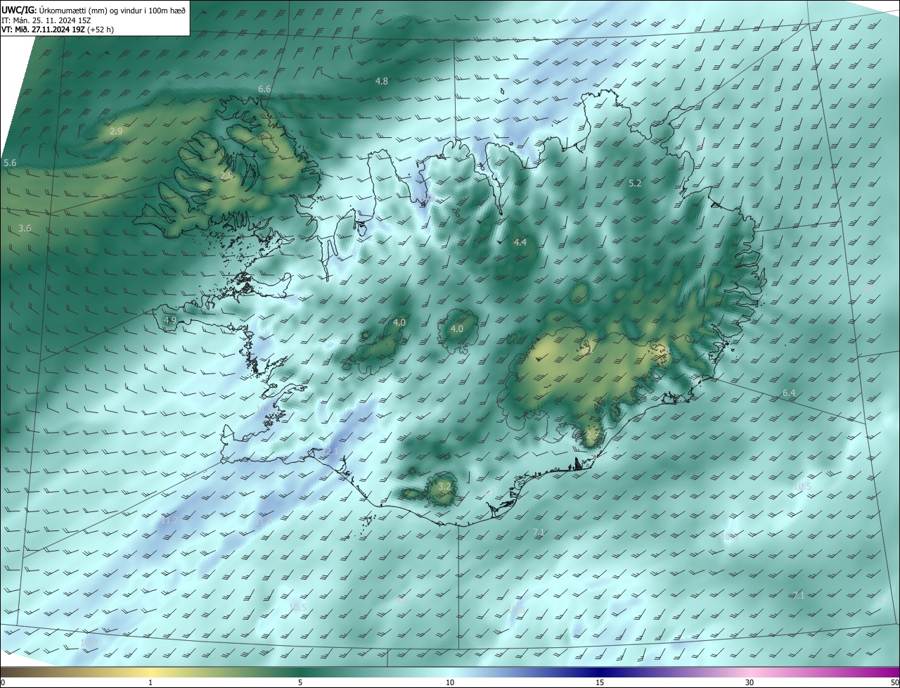Image resolution: width=900 pixels, height=688 pixels.
Task: Click the 5.2 value in northeast Iceland
Action: (635, 183)
